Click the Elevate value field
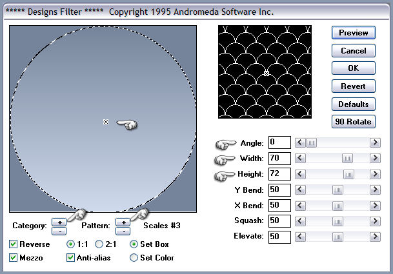Image resolution: width=393 pixels, height=274 pixels. pos(279,237)
